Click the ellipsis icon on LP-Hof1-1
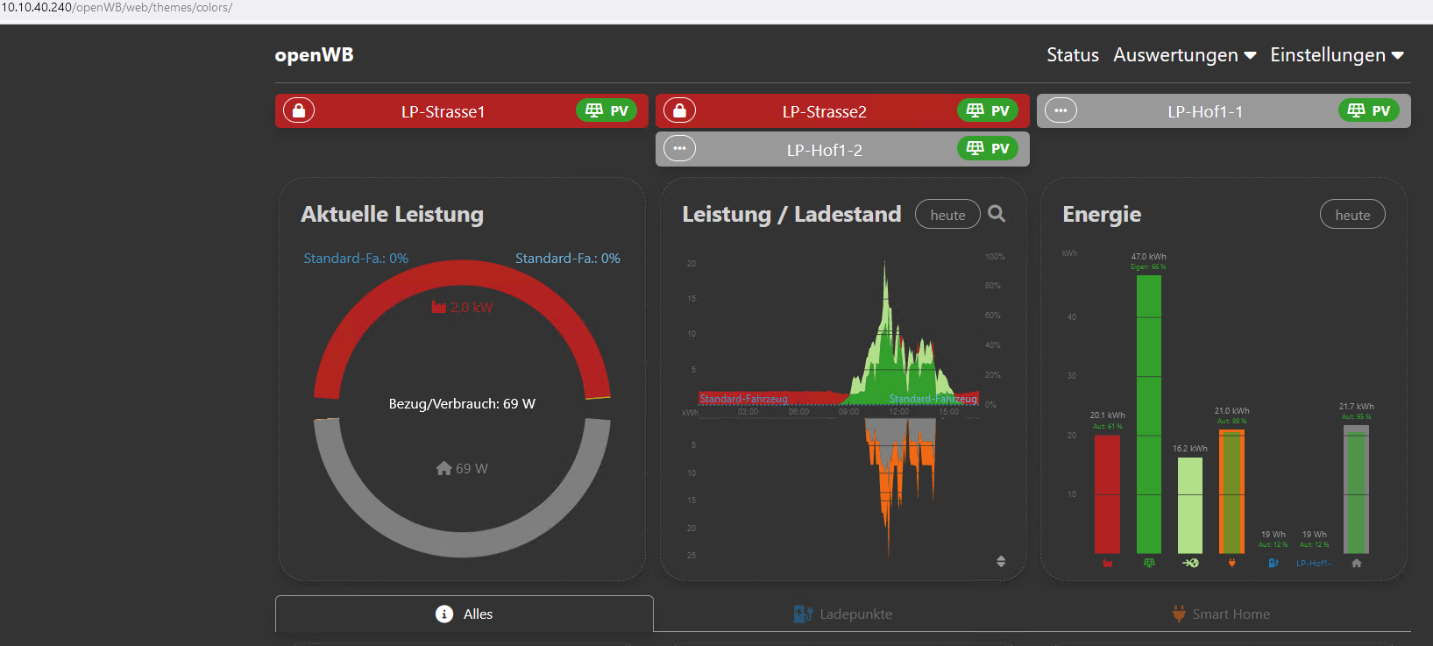This screenshot has height=646, width=1433. pos(1061,110)
